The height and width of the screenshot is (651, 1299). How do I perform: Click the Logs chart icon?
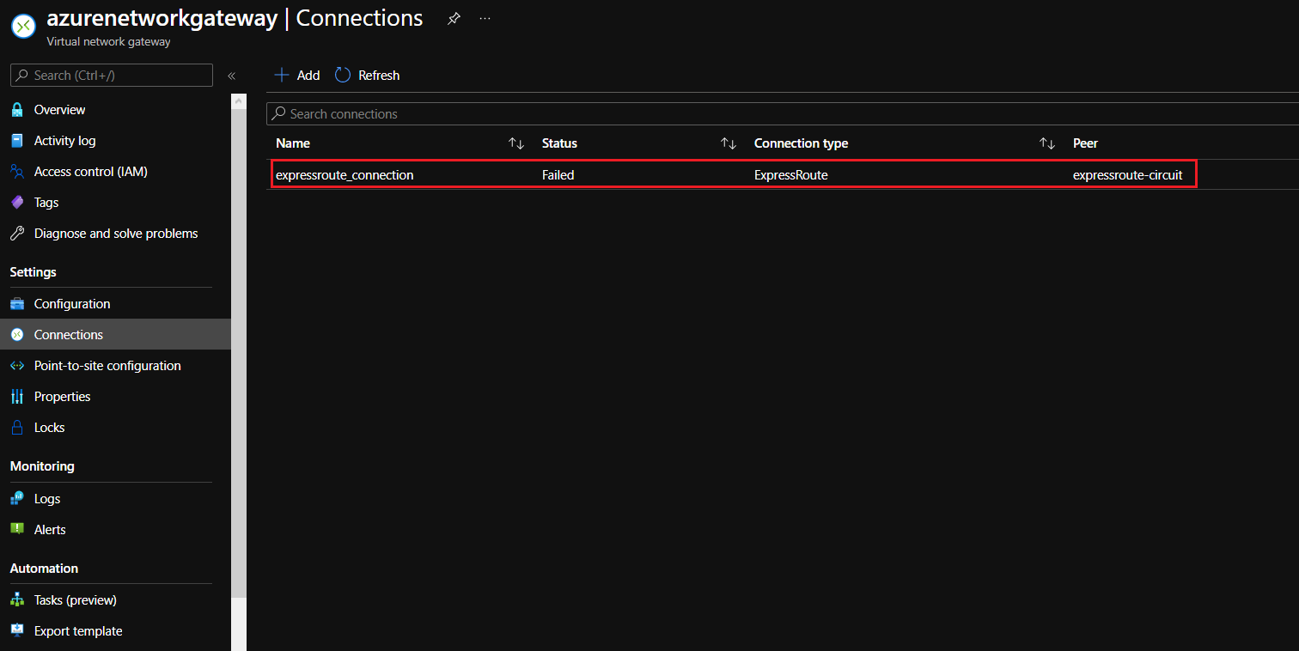(x=17, y=499)
